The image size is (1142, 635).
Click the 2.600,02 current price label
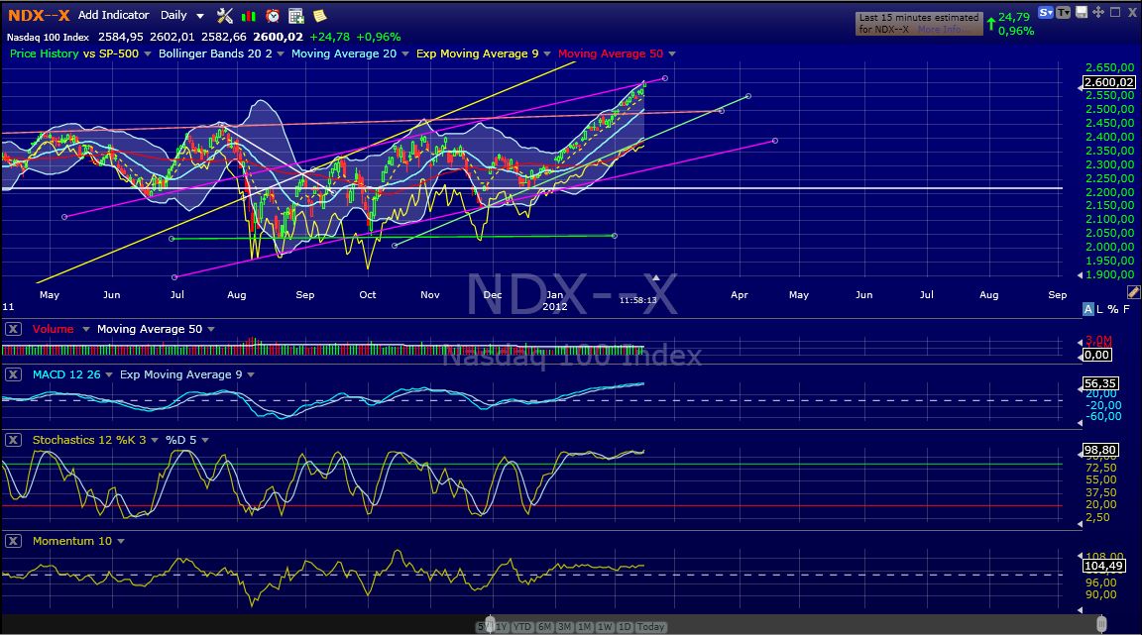pyautogui.click(x=1108, y=82)
